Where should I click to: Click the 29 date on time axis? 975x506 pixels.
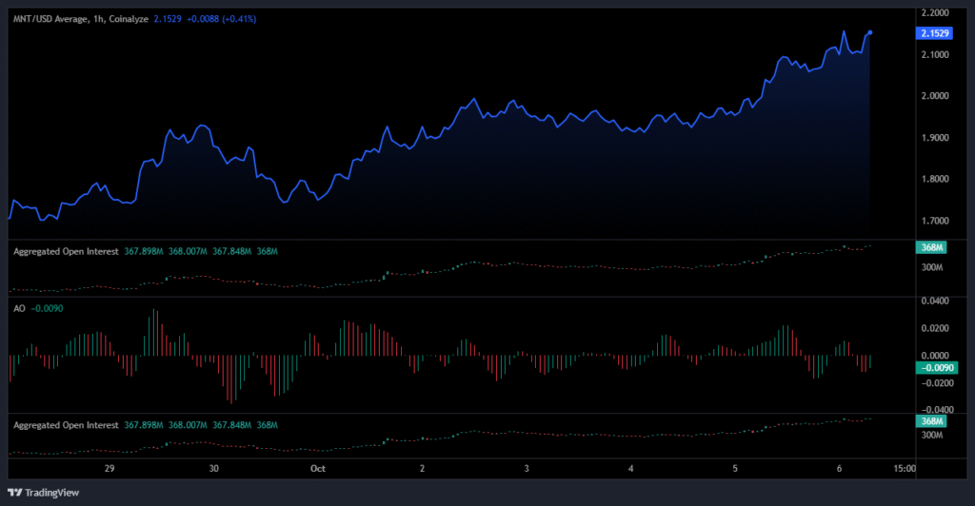click(109, 469)
